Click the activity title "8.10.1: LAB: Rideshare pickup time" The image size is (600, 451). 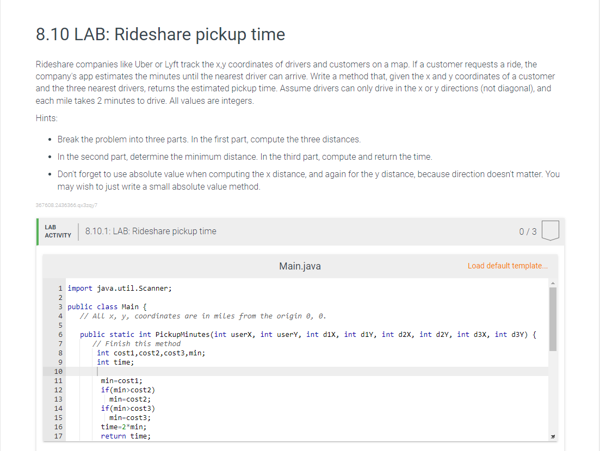[151, 231]
